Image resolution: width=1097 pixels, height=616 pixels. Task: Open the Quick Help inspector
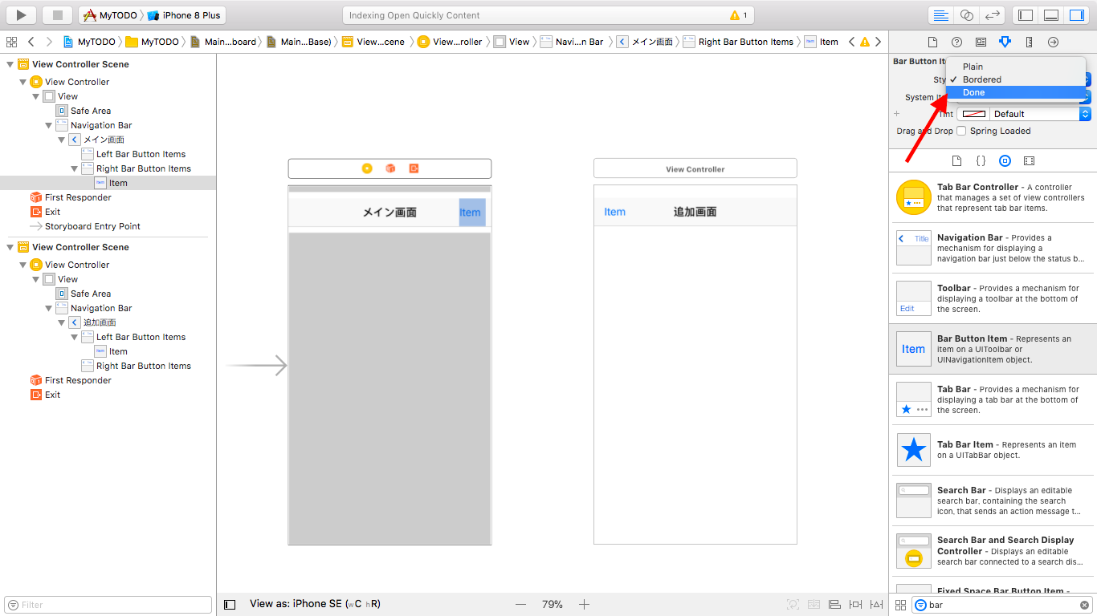pos(956,42)
